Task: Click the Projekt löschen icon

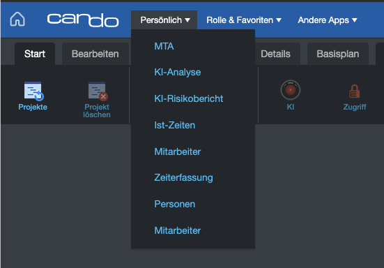Action: [98, 91]
